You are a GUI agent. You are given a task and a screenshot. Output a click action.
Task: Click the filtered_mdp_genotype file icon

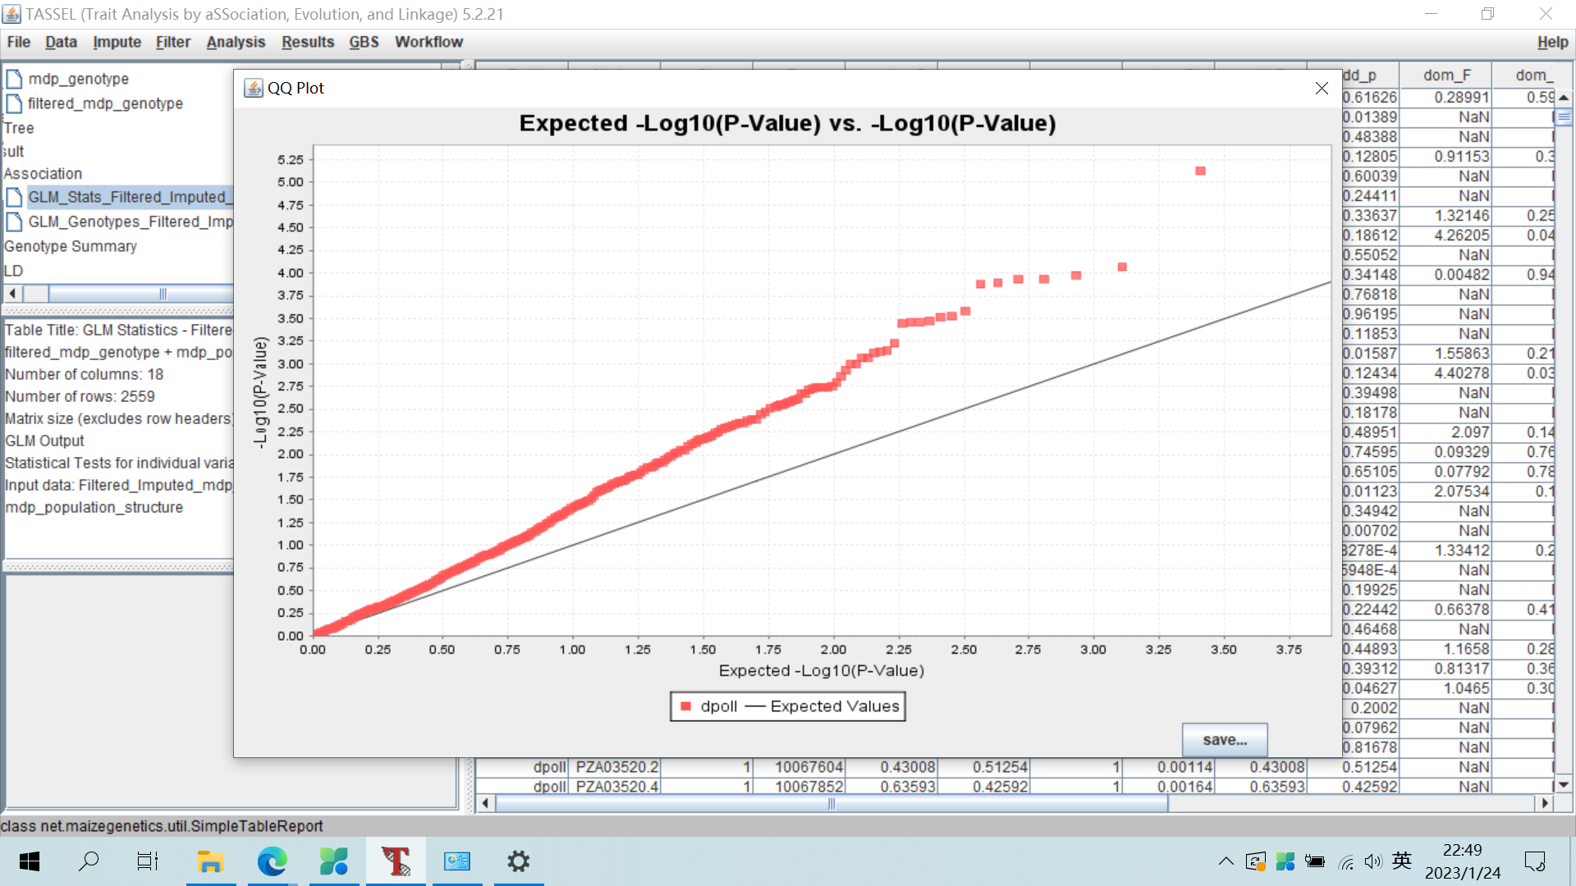click(14, 103)
